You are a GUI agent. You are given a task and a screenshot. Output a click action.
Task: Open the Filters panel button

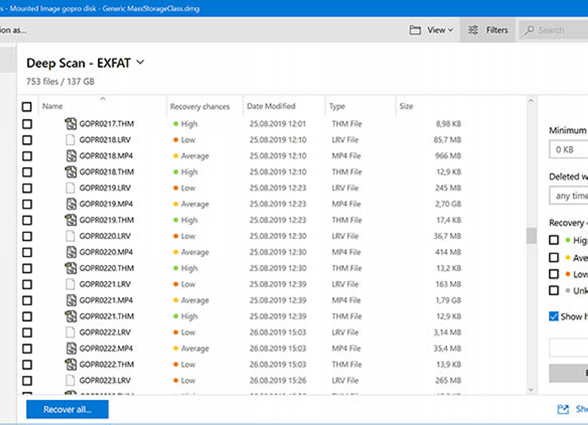pos(488,30)
